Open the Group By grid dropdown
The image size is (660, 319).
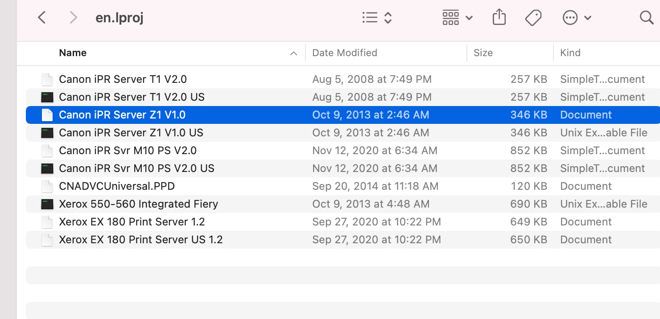pyautogui.click(x=457, y=18)
